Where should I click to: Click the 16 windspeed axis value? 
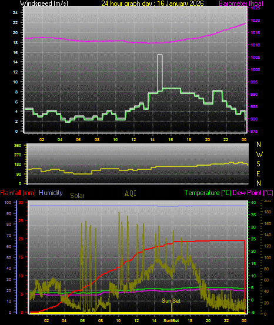(x=15, y=53)
